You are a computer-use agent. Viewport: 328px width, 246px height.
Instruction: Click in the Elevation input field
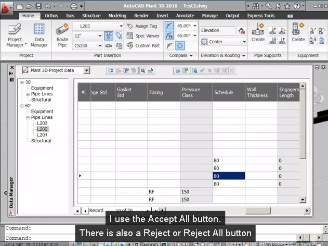point(218,31)
